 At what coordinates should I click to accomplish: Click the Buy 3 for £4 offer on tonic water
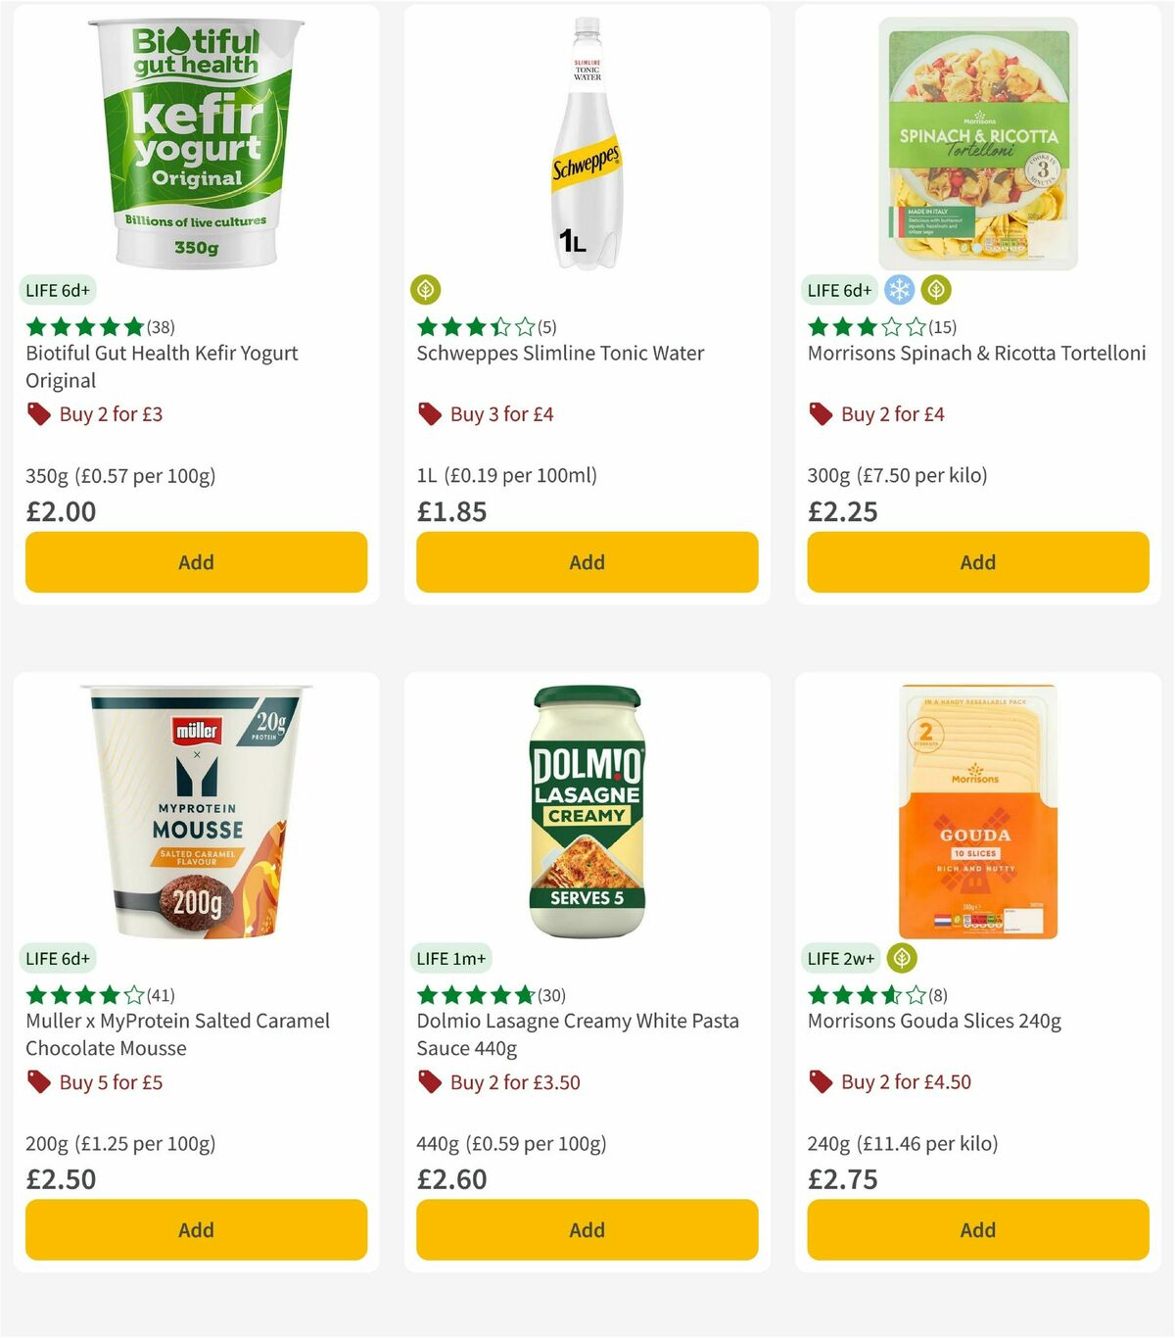pos(500,414)
